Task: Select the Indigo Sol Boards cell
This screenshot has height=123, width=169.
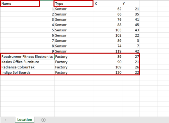Action: tap(28, 72)
